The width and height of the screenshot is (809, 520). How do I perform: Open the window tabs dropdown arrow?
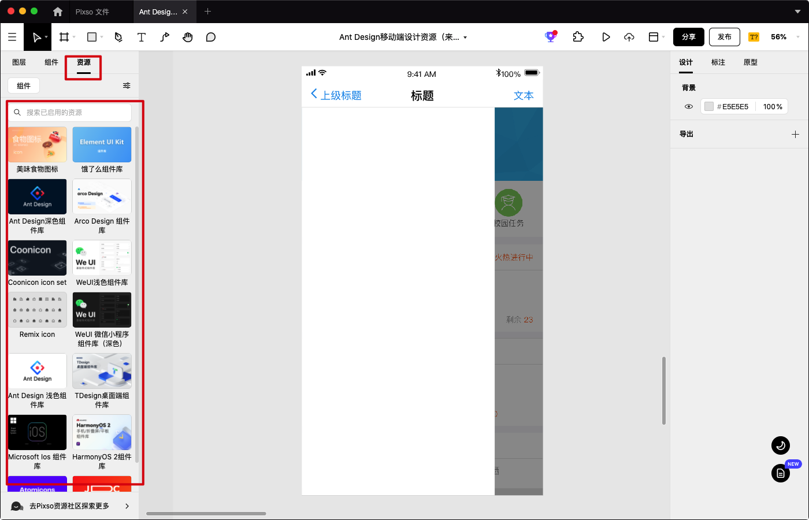(798, 12)
